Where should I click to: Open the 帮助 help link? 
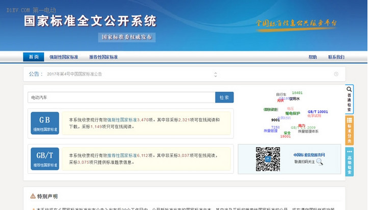pyautogui.click(x=312, y=57)
